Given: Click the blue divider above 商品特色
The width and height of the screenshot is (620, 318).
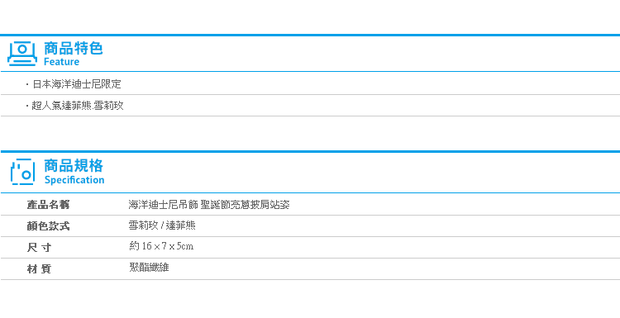Looking at the screenshot, I should 310,36.
